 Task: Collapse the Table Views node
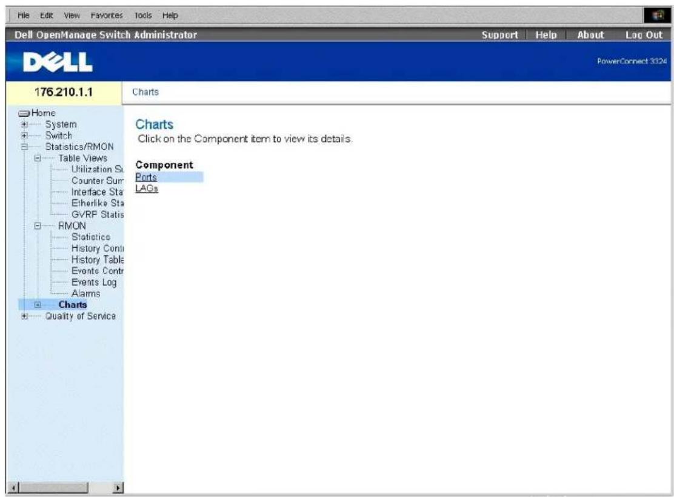pos(38,158)
